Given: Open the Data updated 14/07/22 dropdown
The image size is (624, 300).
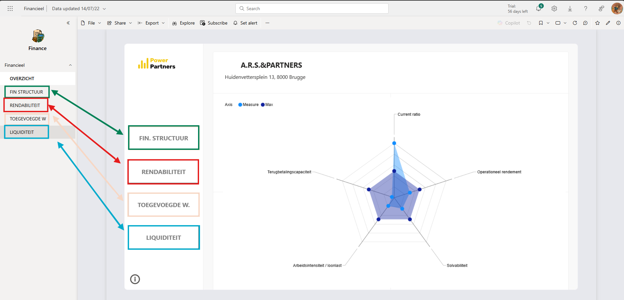Looking at the screenshot, I should click(x=104, y=9).
